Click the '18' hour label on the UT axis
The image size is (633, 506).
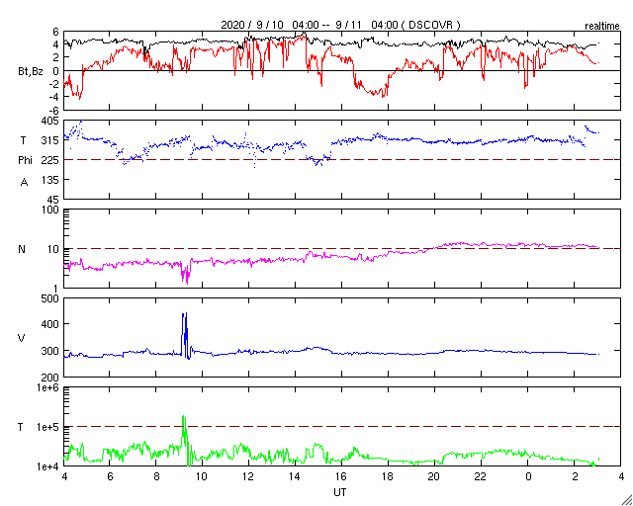click(x=388, y=477)
